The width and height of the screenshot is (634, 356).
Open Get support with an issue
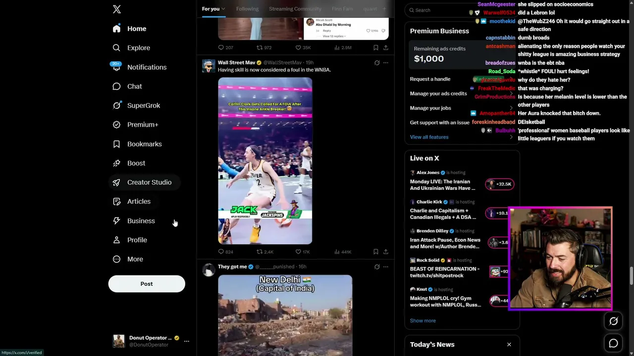pyautogui.click(x=439, y=123)
